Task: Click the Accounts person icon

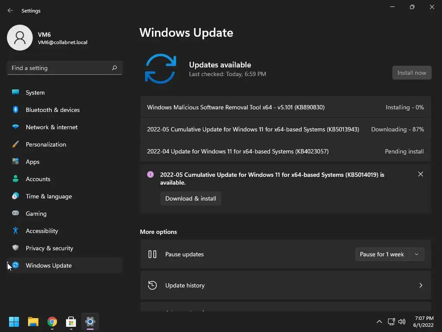Action: pyautogui.click(x=16, y=179)
